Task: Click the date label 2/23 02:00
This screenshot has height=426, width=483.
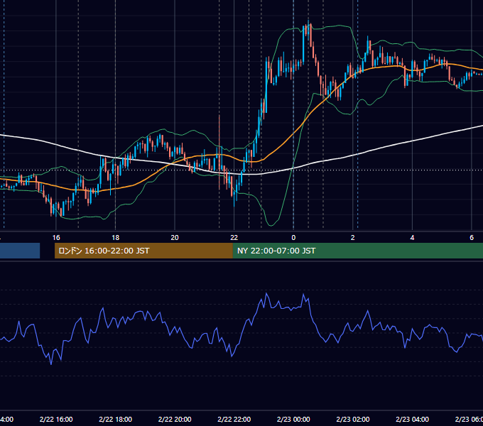Action: 353,419
